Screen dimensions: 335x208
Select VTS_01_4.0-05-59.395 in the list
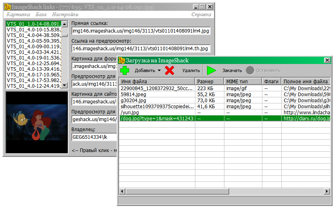tap(34, 41)
